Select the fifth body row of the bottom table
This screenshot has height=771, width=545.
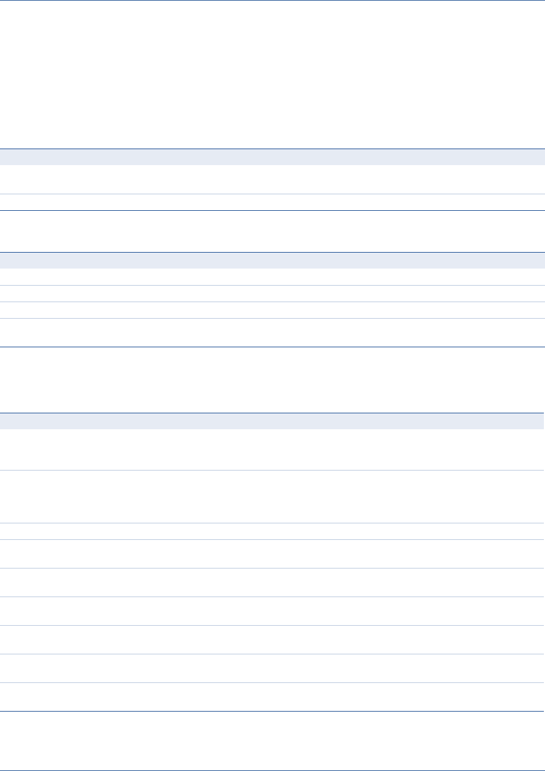272,582
